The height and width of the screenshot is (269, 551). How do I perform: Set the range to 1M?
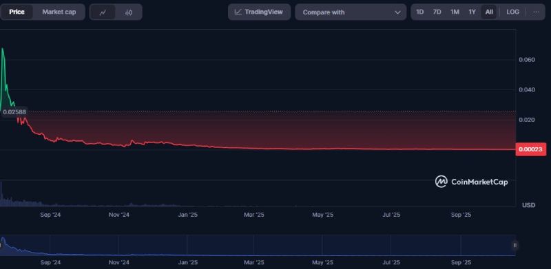[455, 12]
